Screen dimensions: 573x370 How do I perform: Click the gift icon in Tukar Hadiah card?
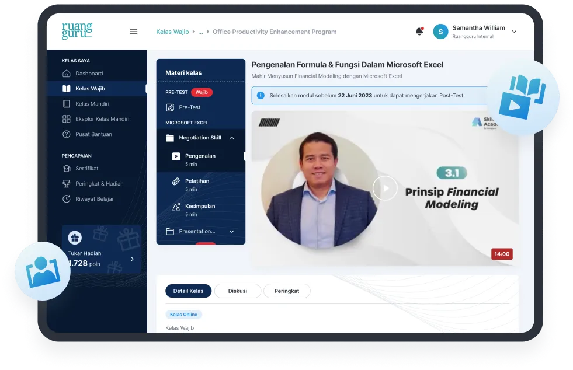pos(75,238)
